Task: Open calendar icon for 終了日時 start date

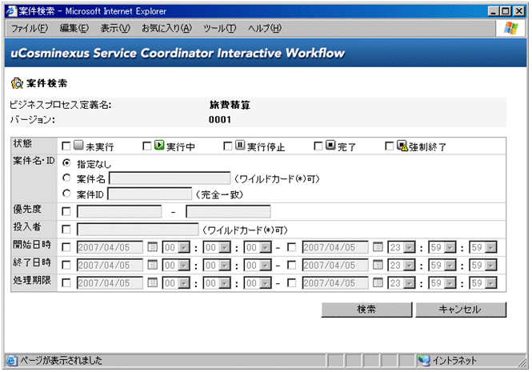Action: 153,265
